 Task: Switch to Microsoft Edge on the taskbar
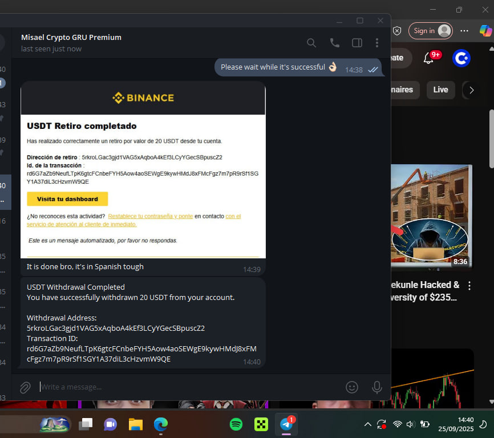[161, 424]
